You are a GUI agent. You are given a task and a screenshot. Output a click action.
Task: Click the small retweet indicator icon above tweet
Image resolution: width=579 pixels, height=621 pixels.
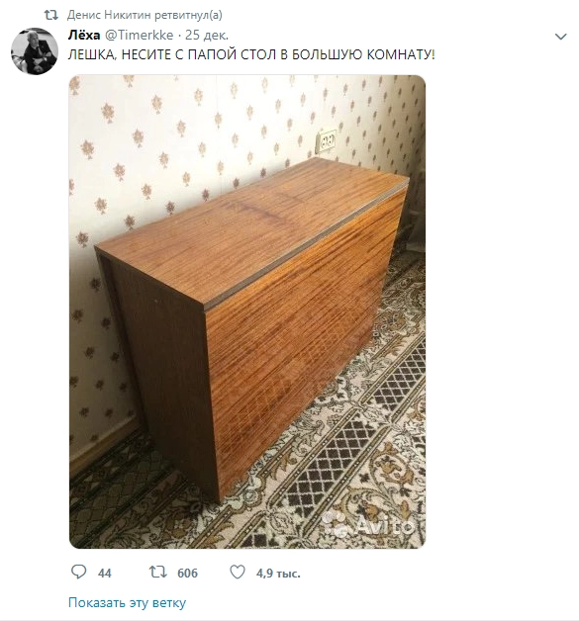point(51,15)
